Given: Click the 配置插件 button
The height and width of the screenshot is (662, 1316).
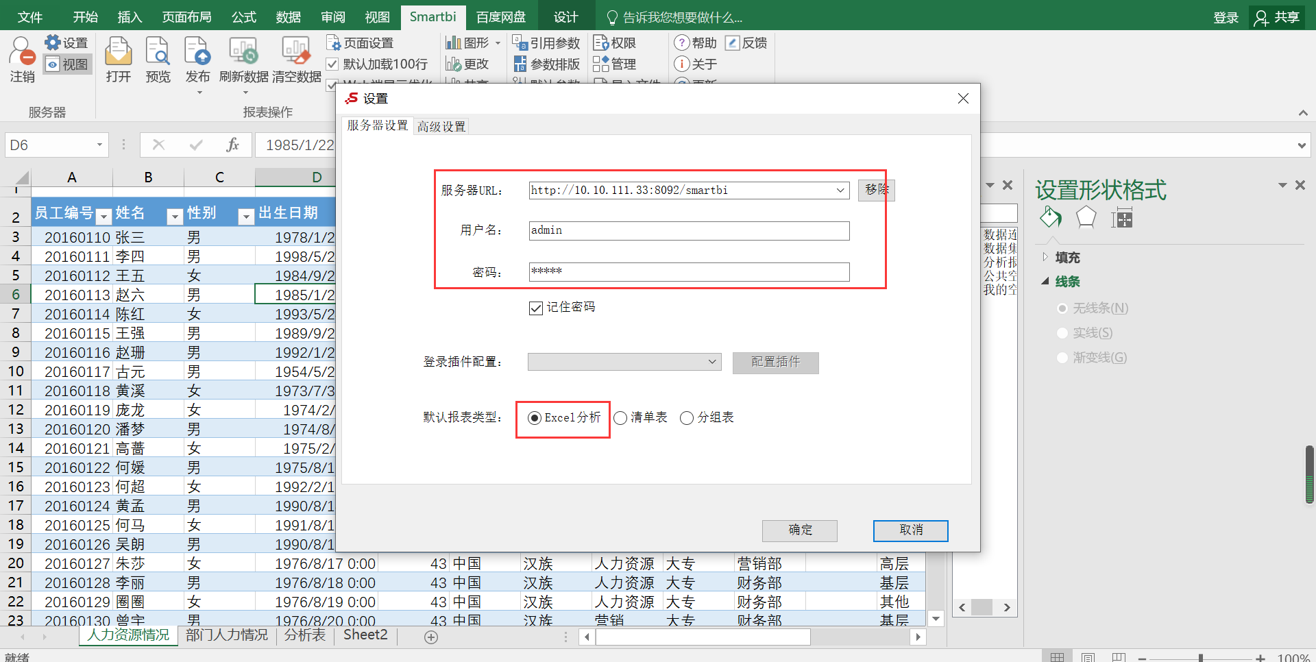Looking at the screenshot, I should click(775, 363).
